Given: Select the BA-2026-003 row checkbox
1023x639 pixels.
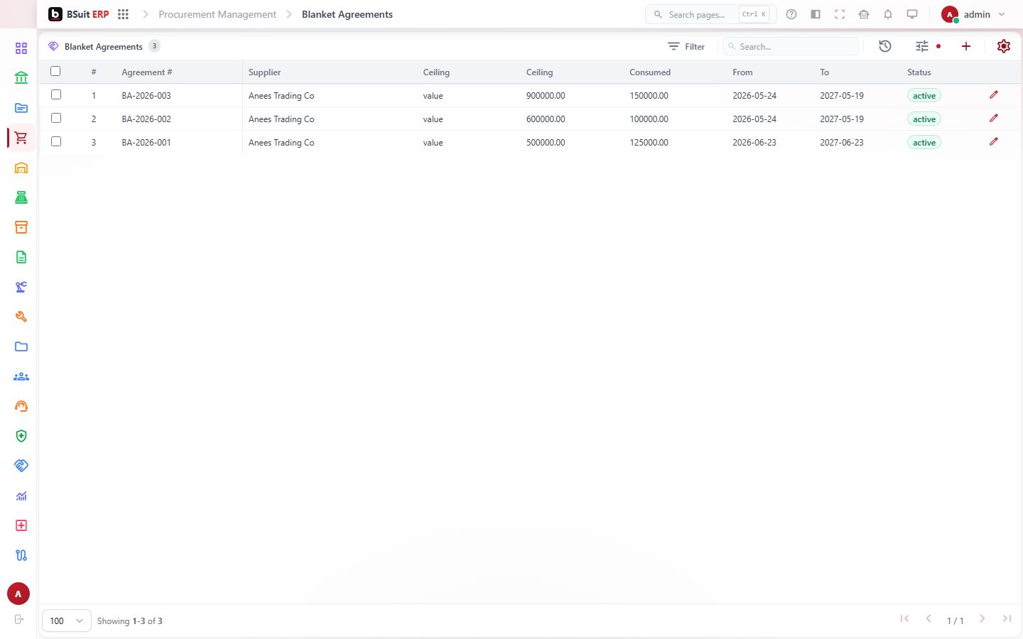Looking at the screenshot, I should pyautogui.click(x=56, y=94).
